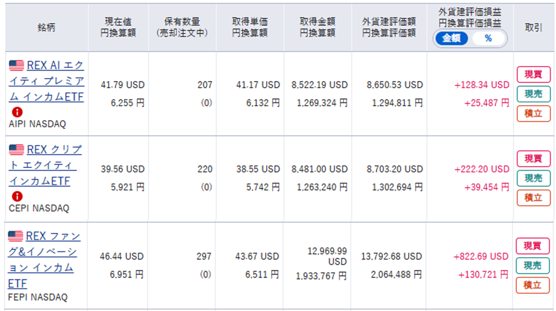
Task: Open REX ファング&イノベーション インカム ETF link
Action: pyautogui.click(x=44, y=259)
